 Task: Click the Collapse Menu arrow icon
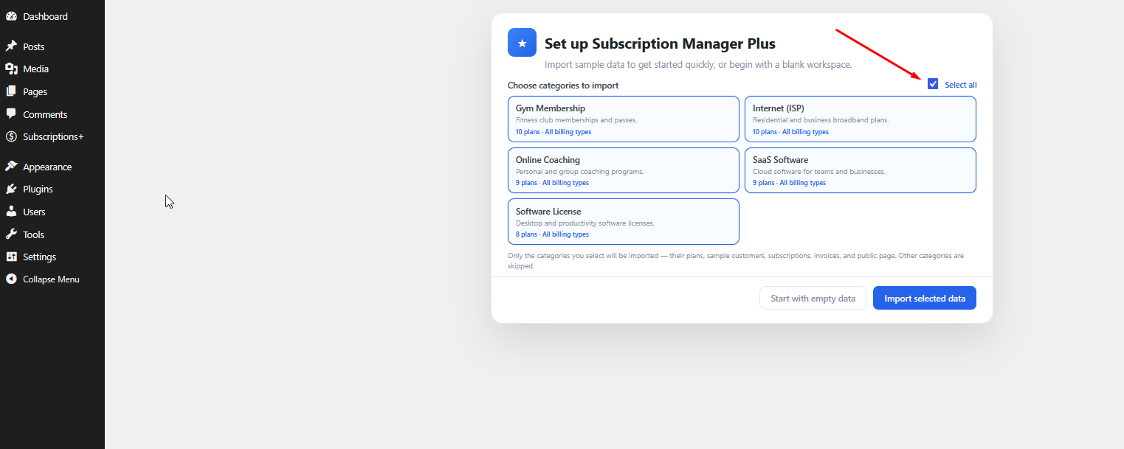tap(11, 279)
